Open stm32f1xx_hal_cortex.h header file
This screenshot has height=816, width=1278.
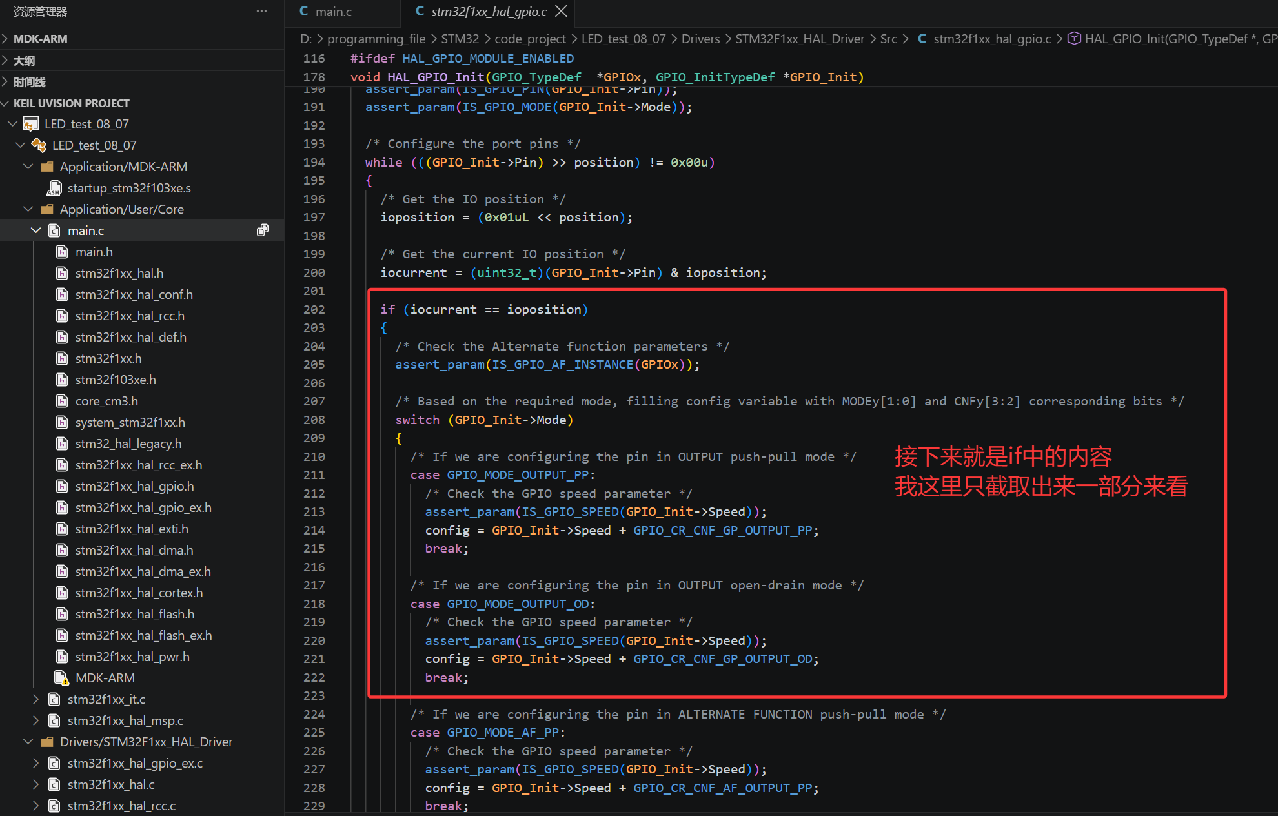(139, 592)
